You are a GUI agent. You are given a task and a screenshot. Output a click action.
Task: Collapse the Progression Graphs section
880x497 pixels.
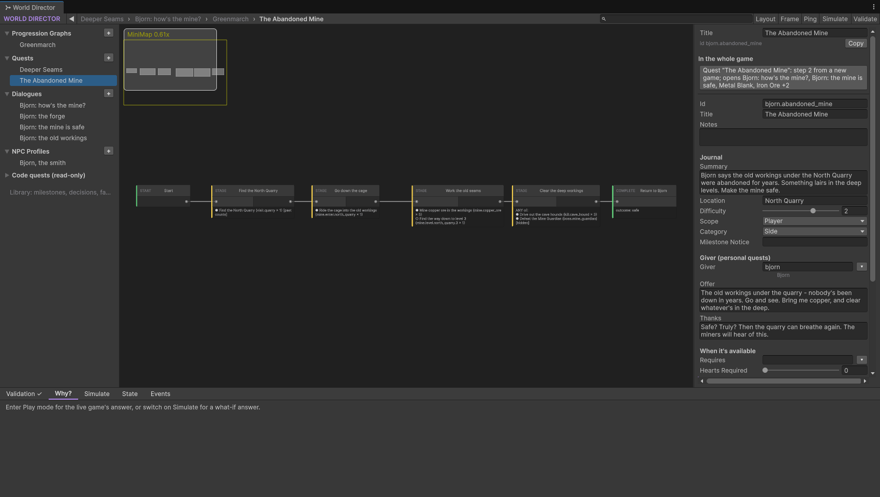click(7, 34)
